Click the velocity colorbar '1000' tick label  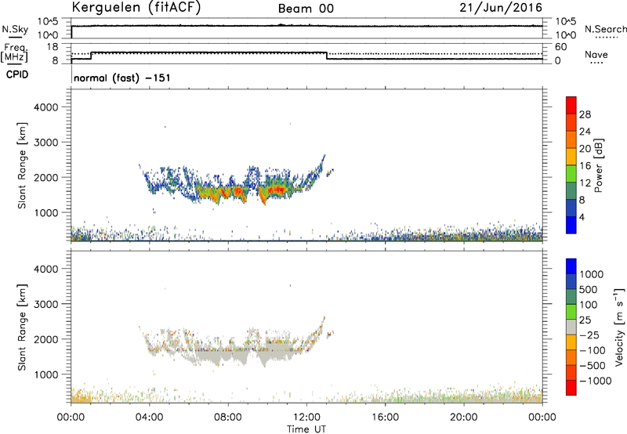pyautogui.click(x=592, y=274)
